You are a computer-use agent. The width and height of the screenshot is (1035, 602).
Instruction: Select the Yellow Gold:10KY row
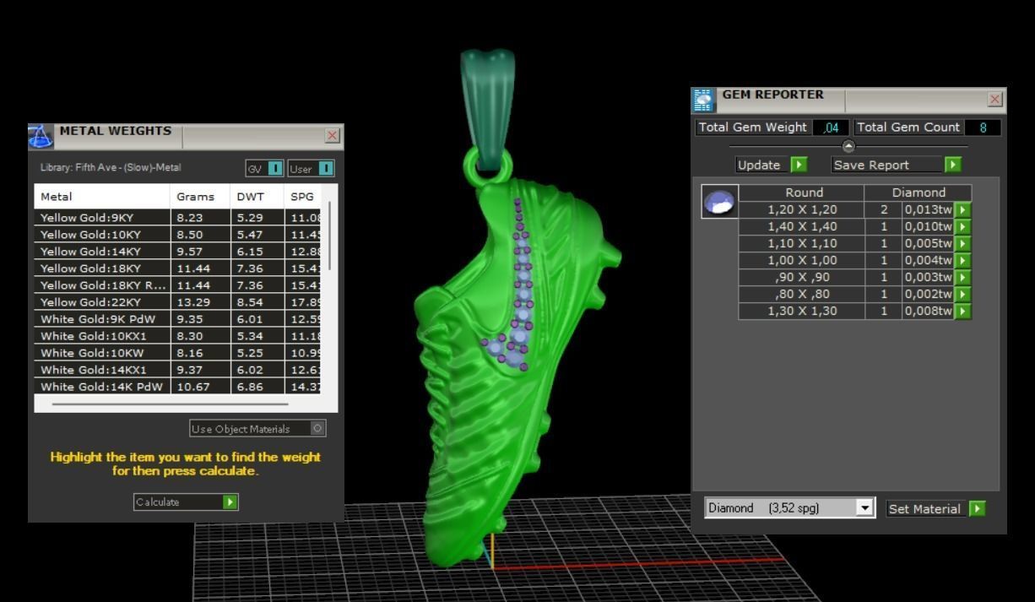tap(179, 235)
